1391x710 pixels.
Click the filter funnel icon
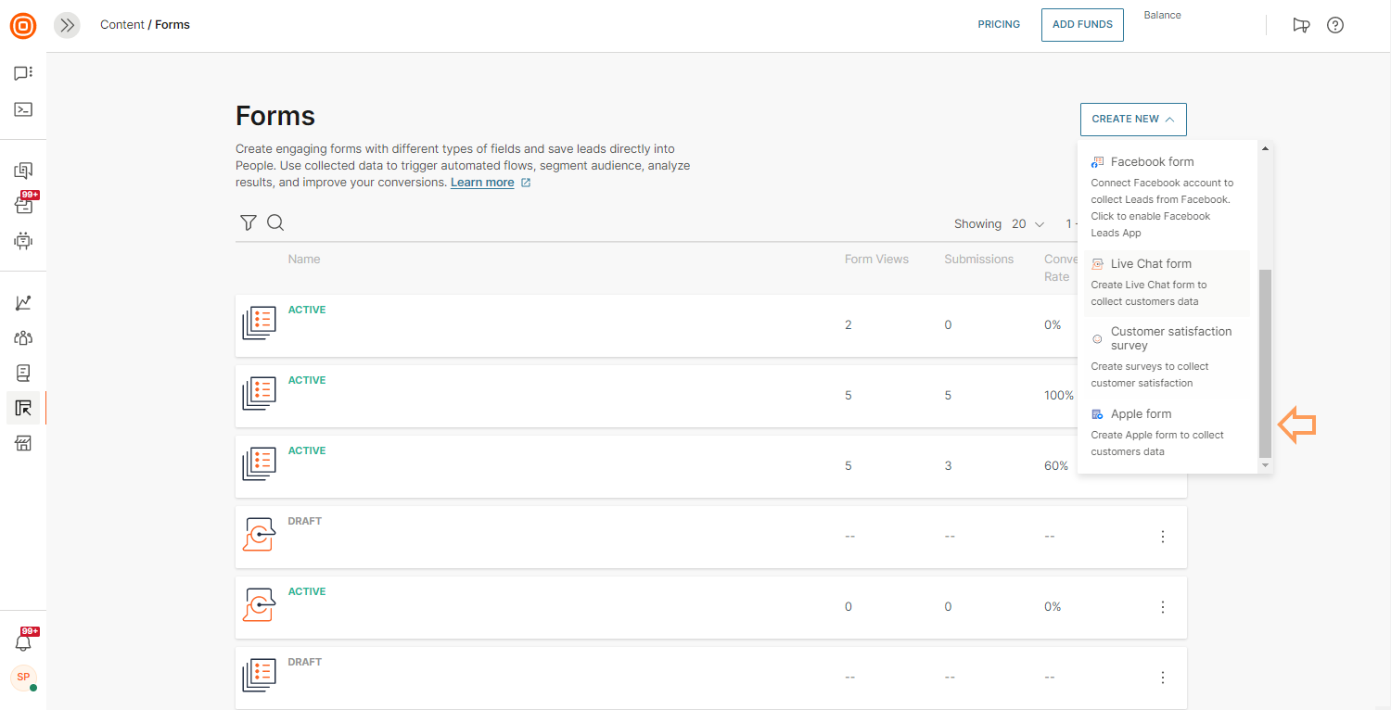coord(248,222)
